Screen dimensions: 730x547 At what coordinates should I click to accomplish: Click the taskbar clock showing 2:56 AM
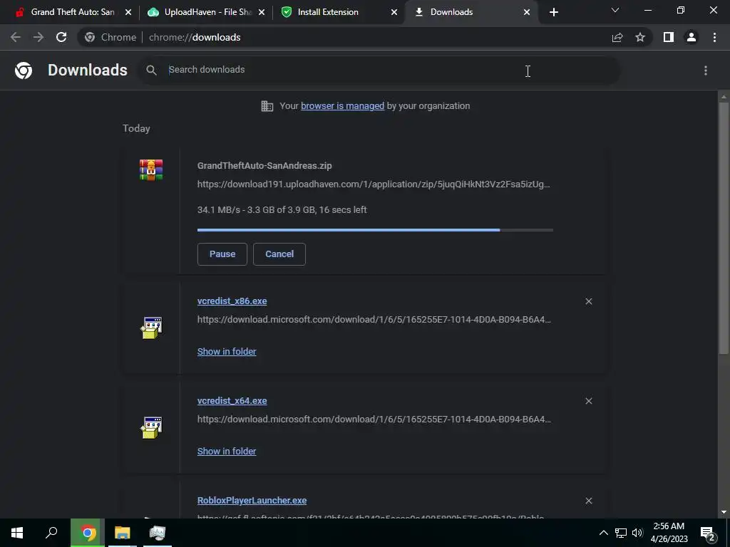pos(669,533)
